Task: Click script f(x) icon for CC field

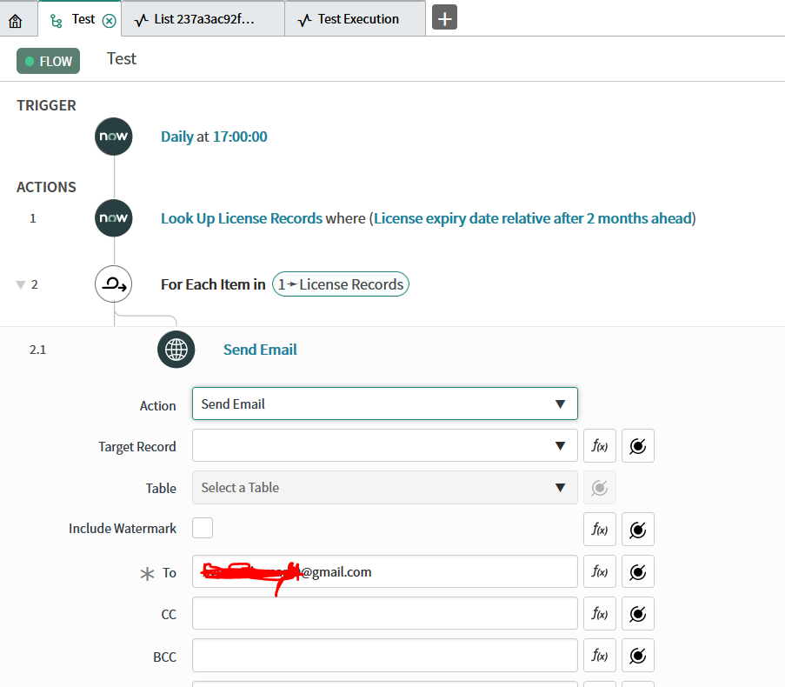Action: click(600, 613)
